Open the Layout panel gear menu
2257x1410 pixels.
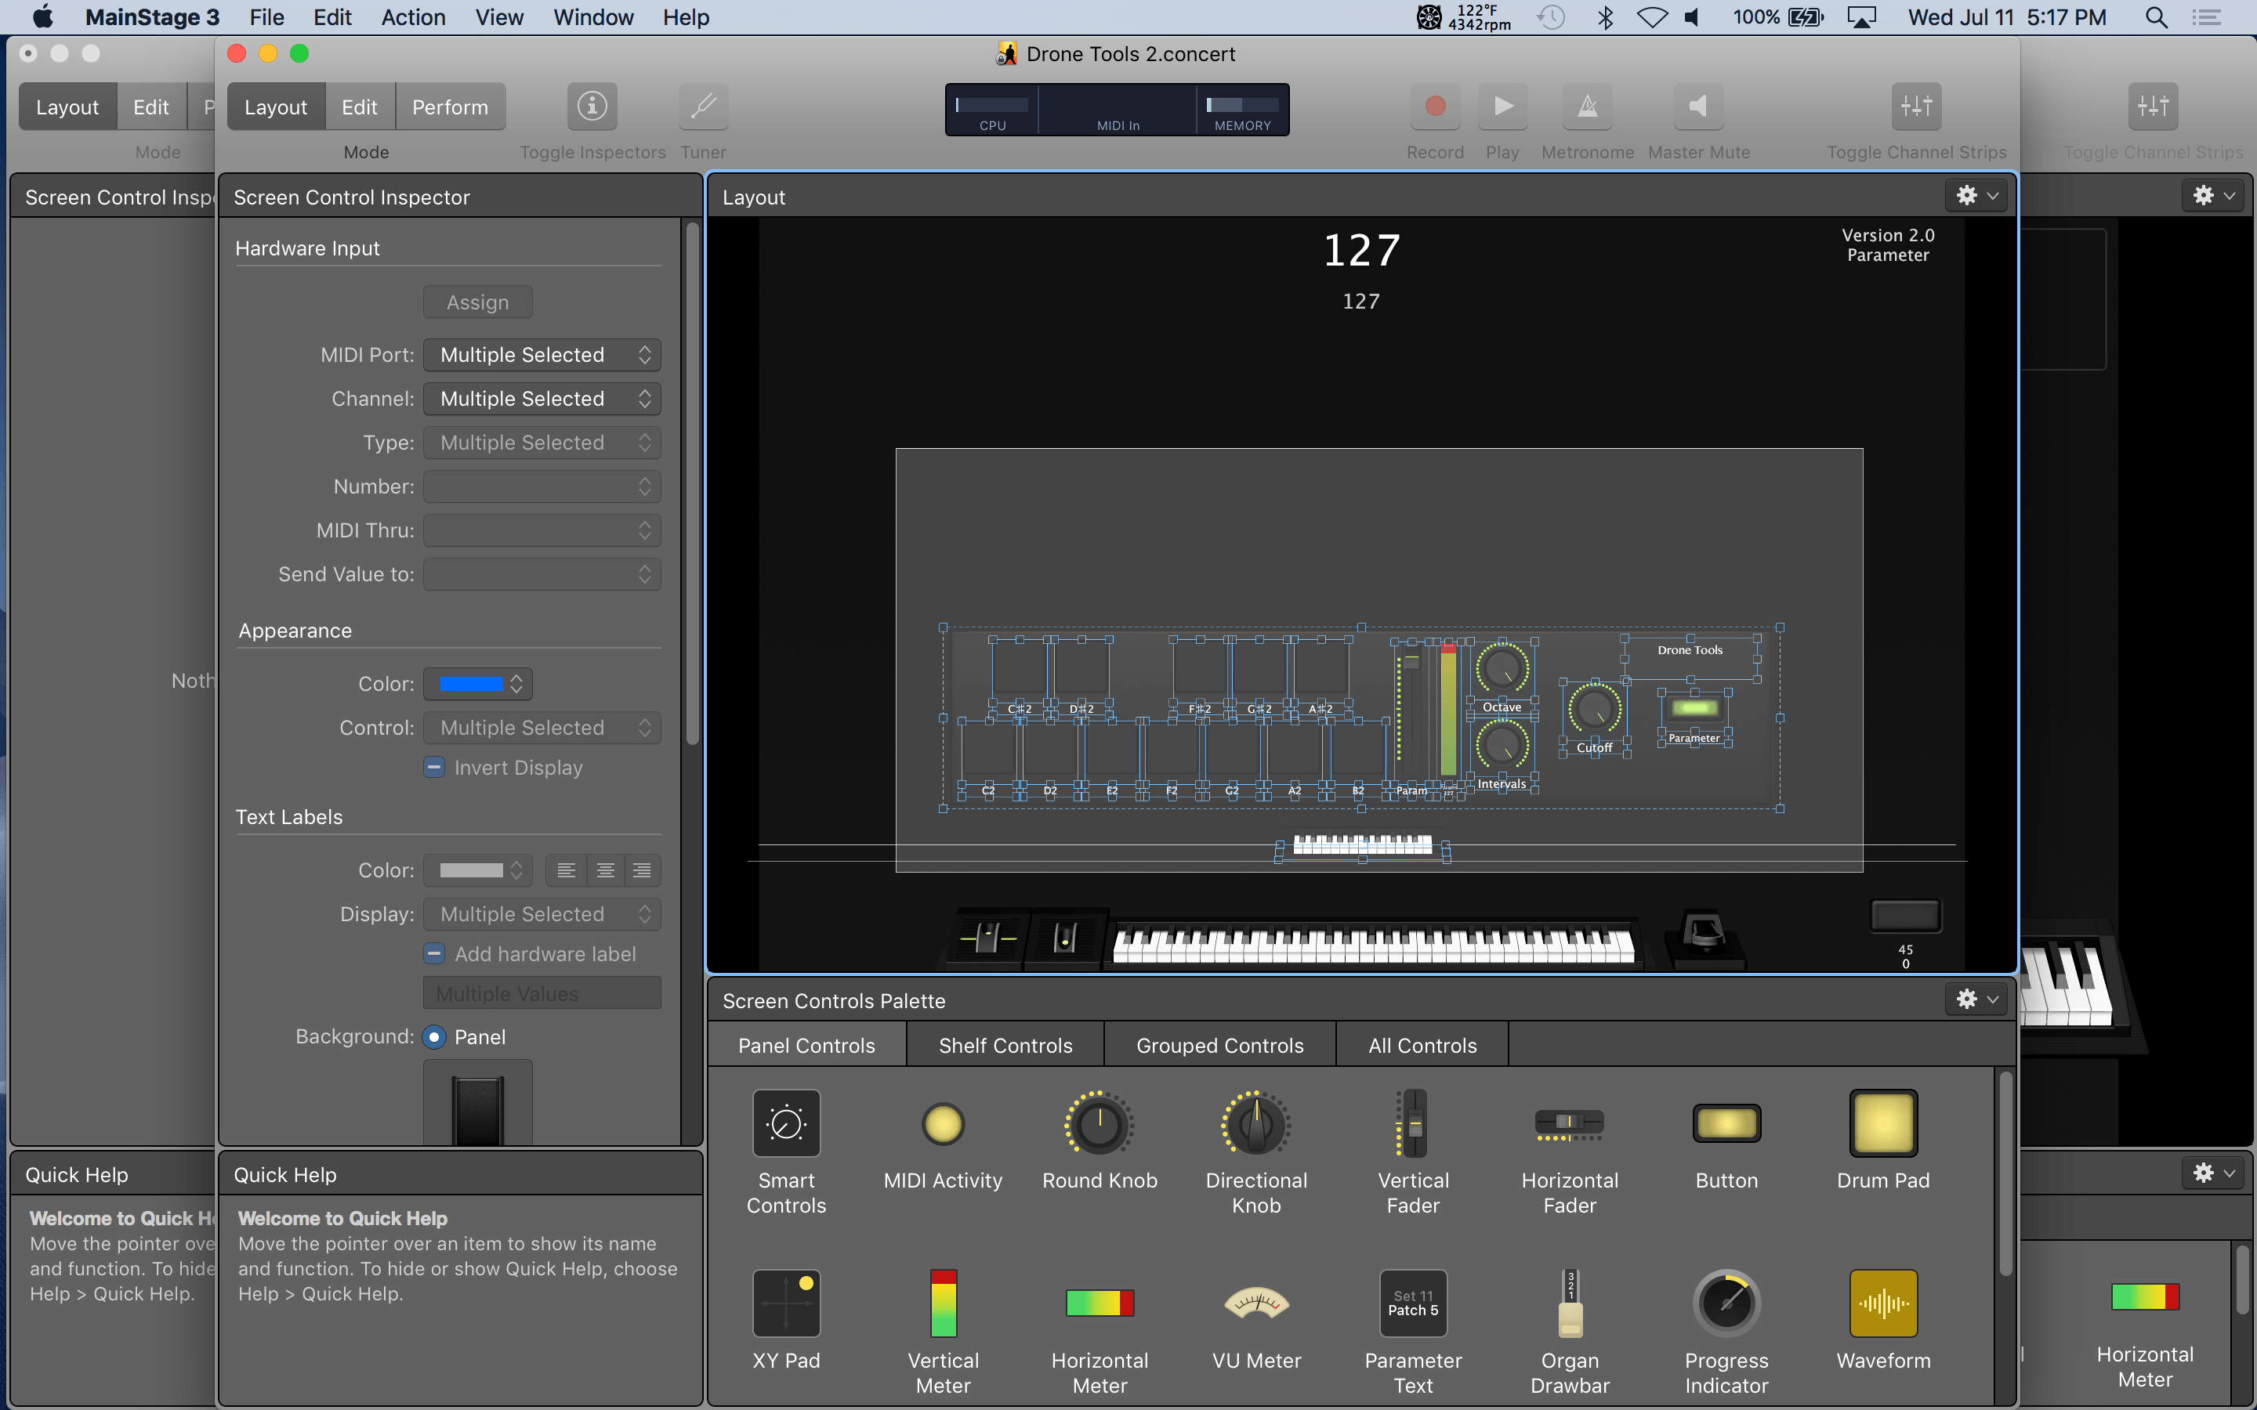click(x=1976, y=195)
